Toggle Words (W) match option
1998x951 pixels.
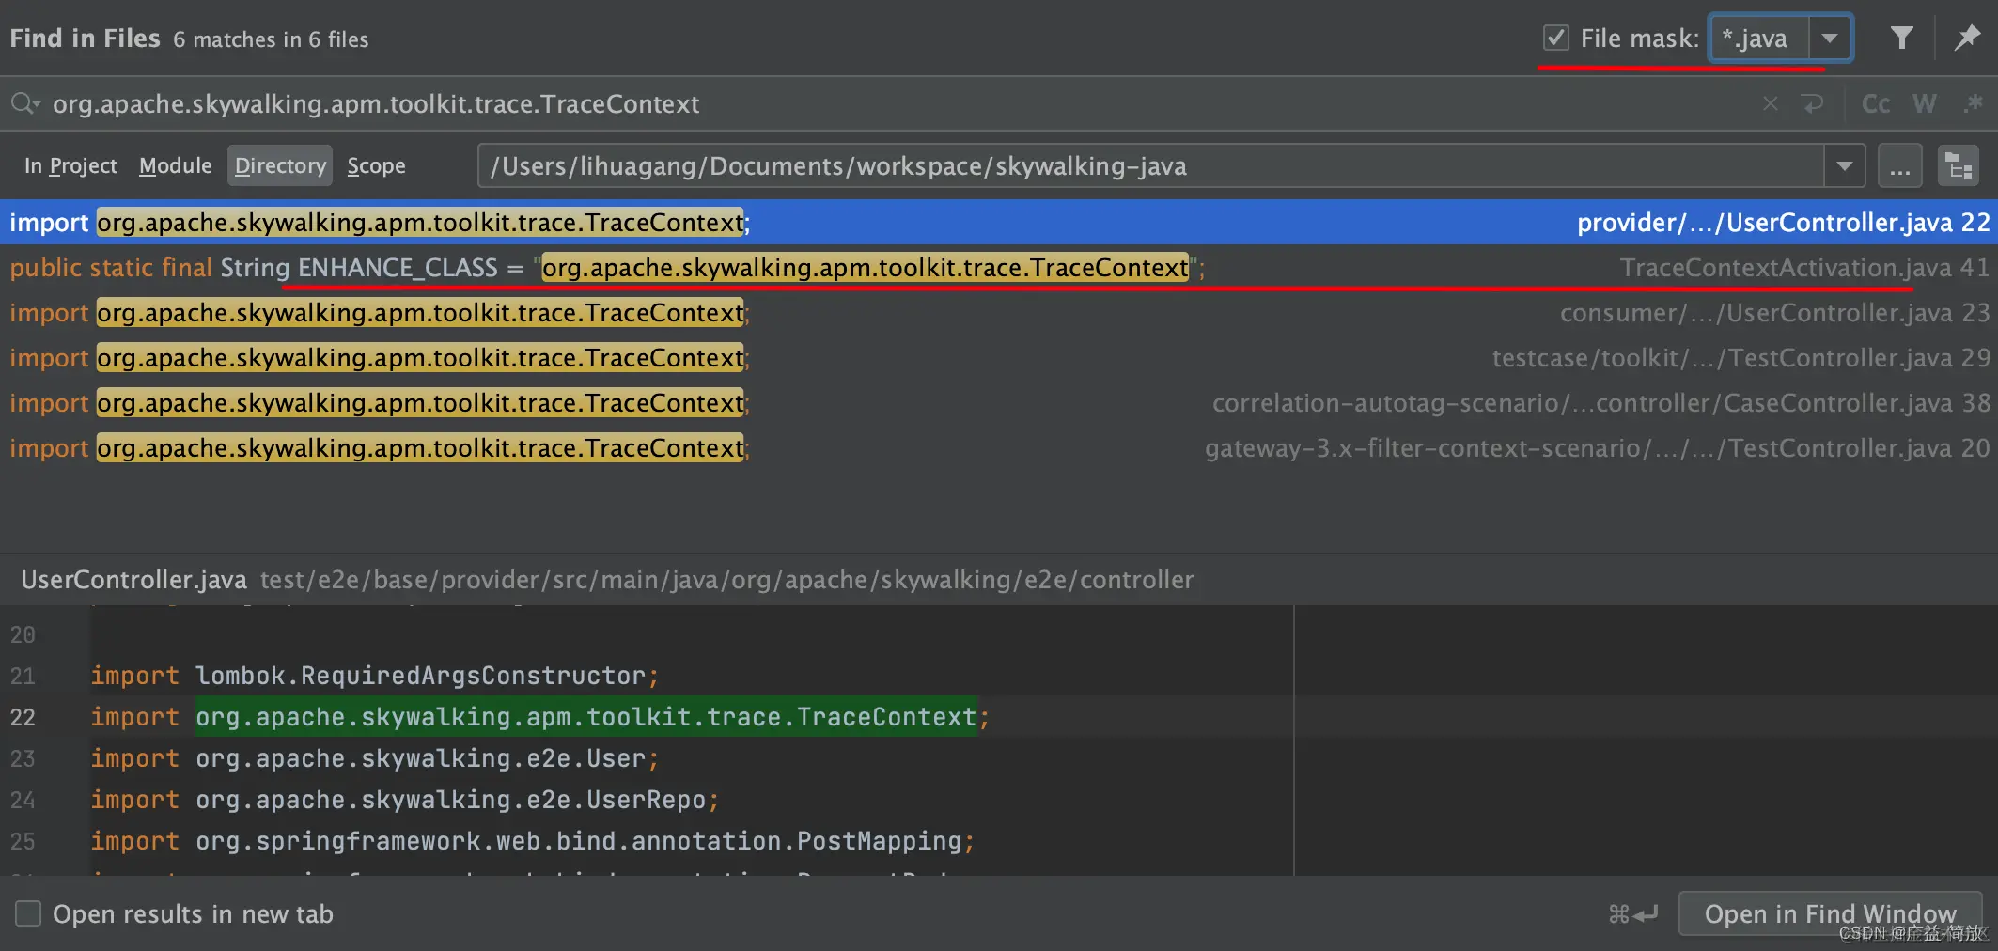1925,103
